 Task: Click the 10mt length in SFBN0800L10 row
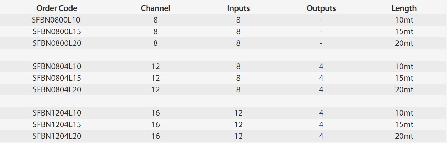tap(404, 20)
